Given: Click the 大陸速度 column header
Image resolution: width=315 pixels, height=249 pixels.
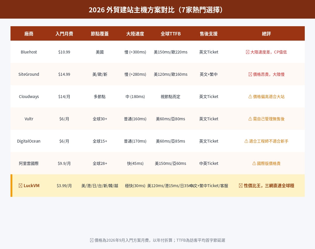Looking at the screenshot, I should (x=135, y=34).
